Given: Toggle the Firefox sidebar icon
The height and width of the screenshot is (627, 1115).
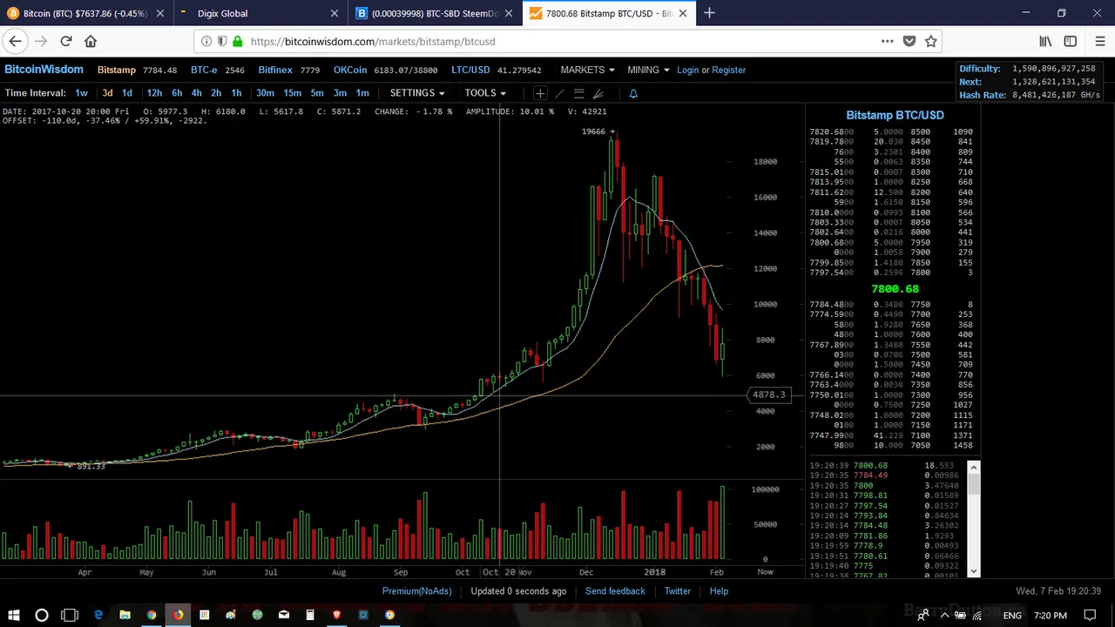Looking at the screenshot, I should coord(1071,41).
